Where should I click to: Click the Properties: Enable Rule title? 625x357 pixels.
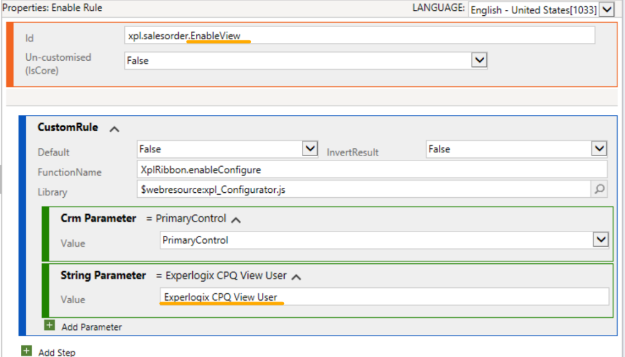(x=53, y=8)
